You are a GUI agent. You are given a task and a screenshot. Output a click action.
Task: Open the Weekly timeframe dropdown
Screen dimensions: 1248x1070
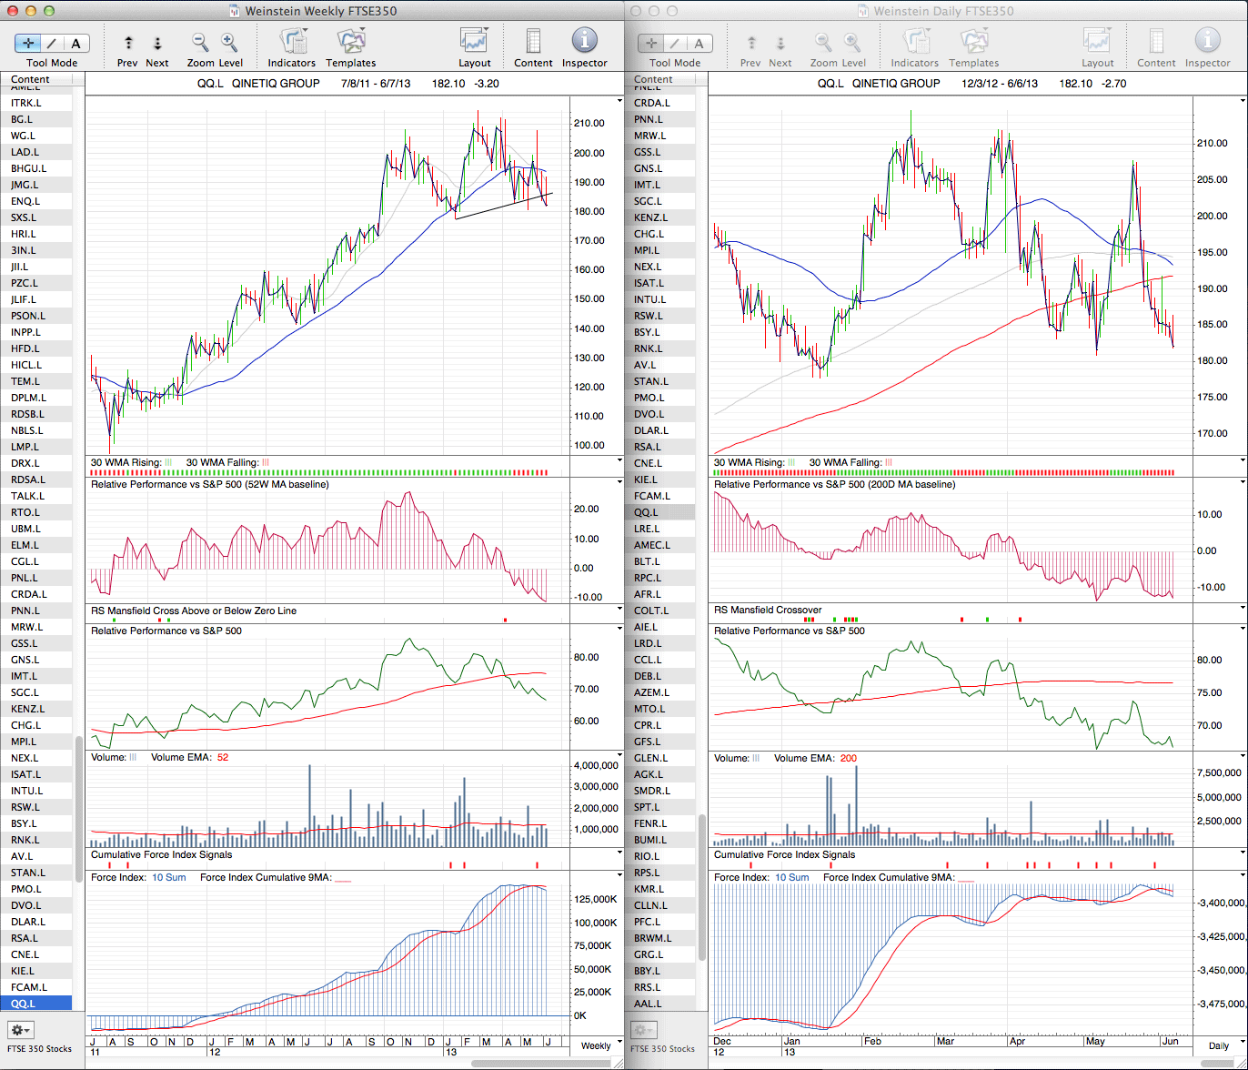[596, 1045]
